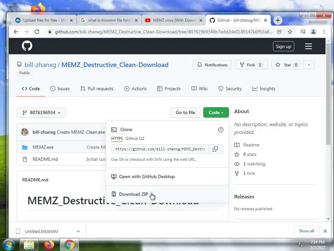Click the page vertical scrollbar thumb

pos(328,94)
